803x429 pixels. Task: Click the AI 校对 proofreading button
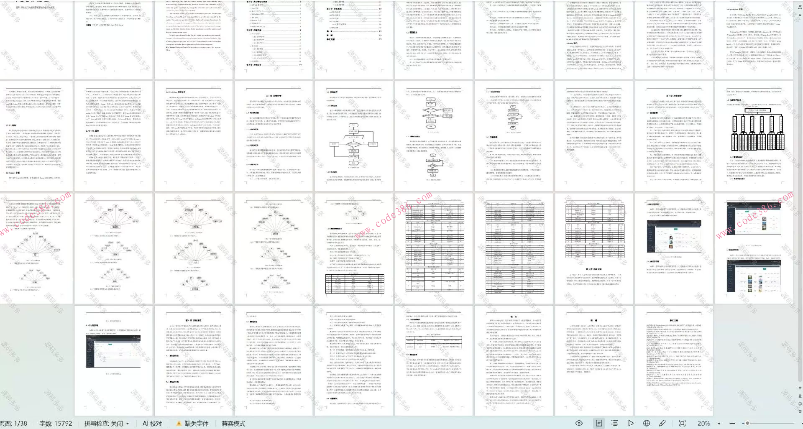(x=152, y=424)
